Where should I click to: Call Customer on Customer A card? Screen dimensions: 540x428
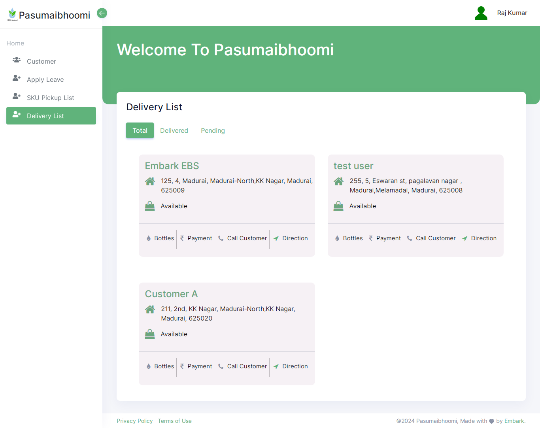[243, 366]
